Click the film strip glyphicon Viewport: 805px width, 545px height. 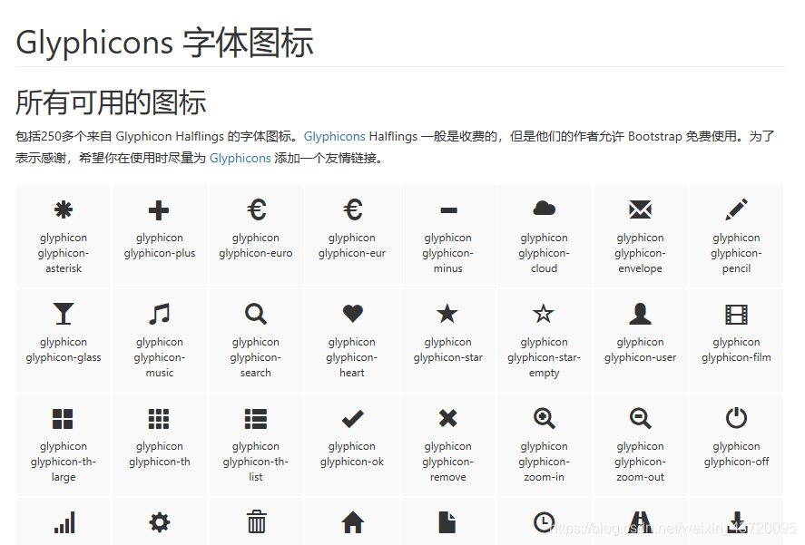[736, 315]
